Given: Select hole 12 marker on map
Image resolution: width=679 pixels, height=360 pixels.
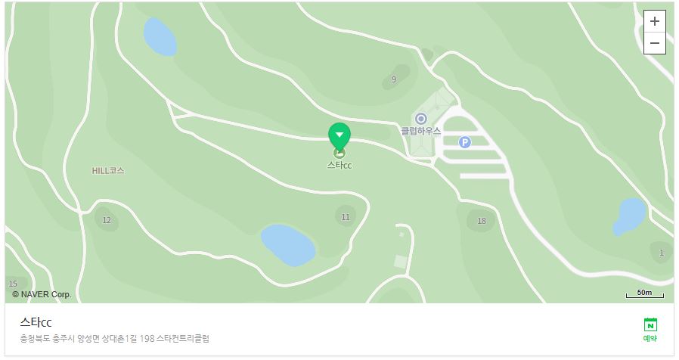Looking at the screenshot, I should (107, 220).
